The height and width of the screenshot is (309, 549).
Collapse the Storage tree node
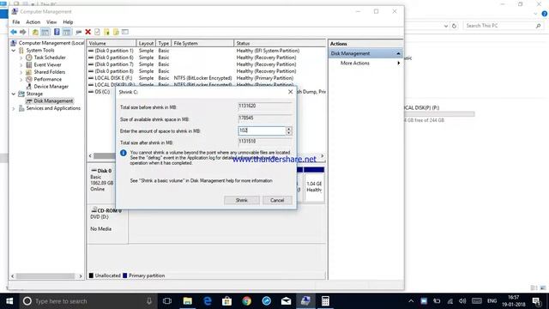point(14,94)
